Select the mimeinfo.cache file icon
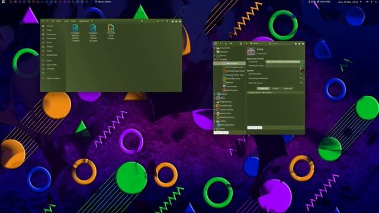This screenshot has height=213, width=379. [111, 28]
